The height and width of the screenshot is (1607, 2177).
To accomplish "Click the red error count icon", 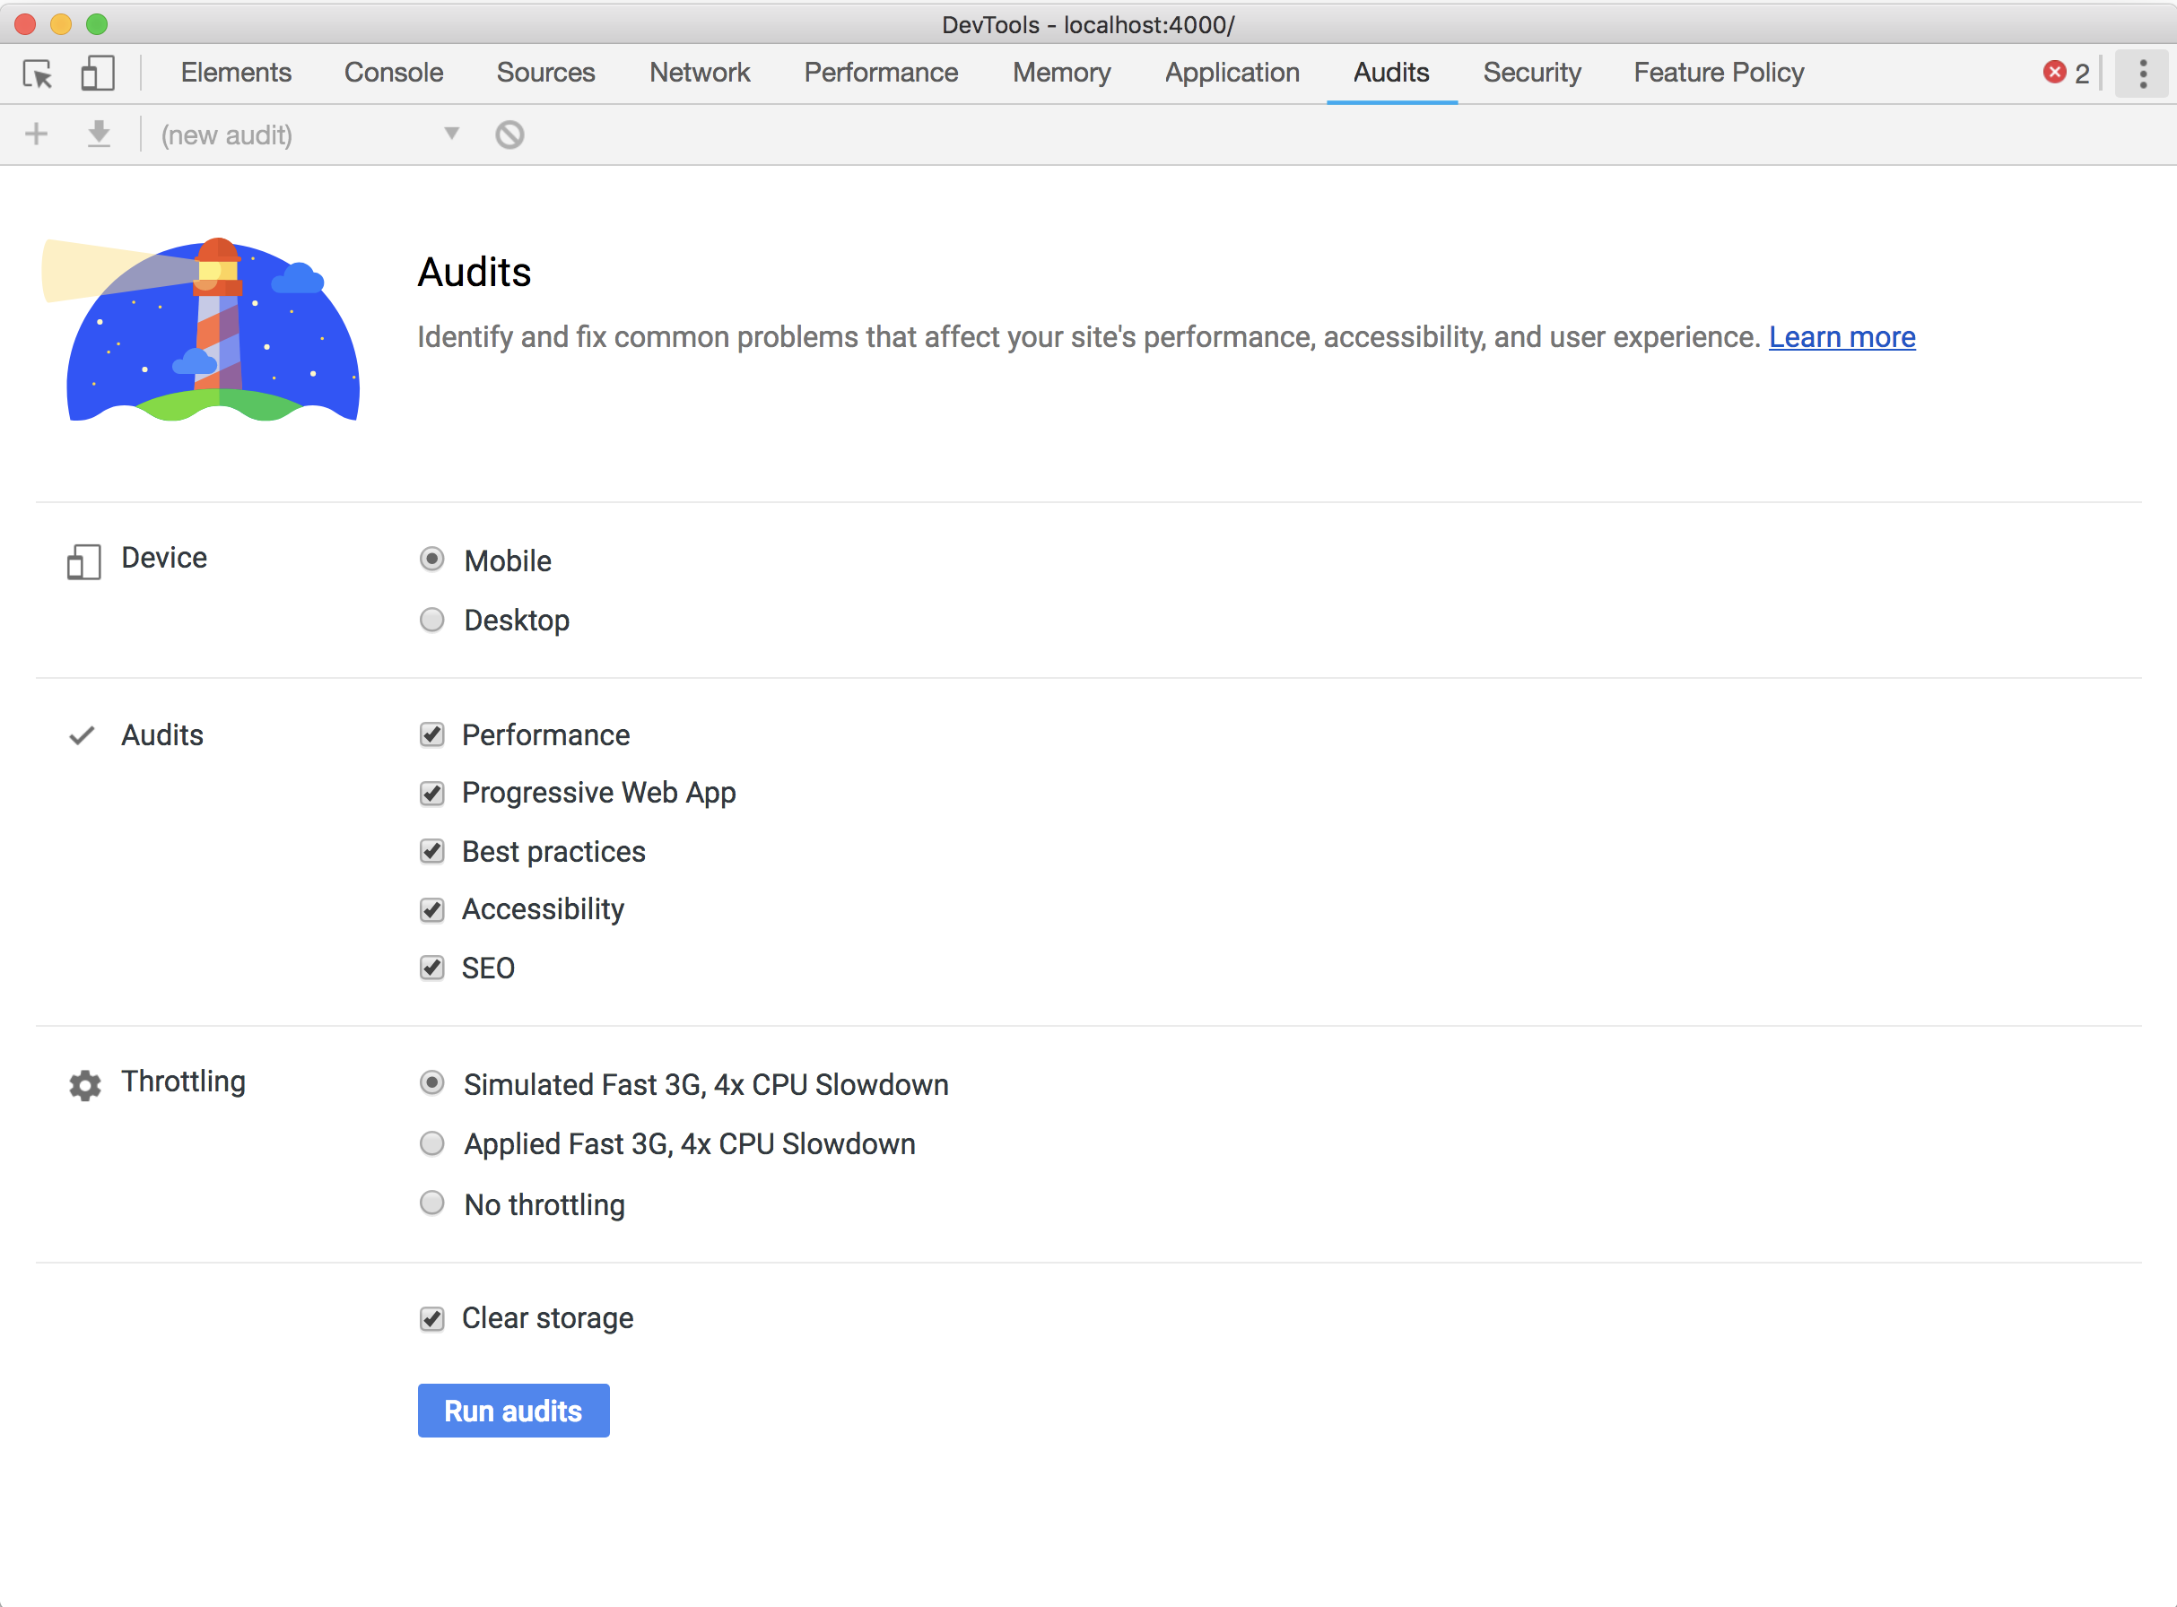I will tap(2053, 73).
